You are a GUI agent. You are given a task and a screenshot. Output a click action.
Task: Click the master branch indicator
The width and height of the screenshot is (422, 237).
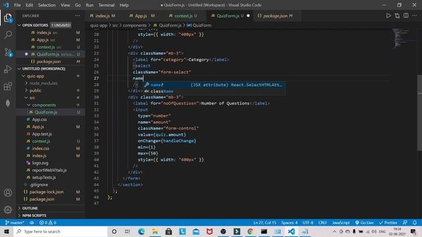click(15, 223)
